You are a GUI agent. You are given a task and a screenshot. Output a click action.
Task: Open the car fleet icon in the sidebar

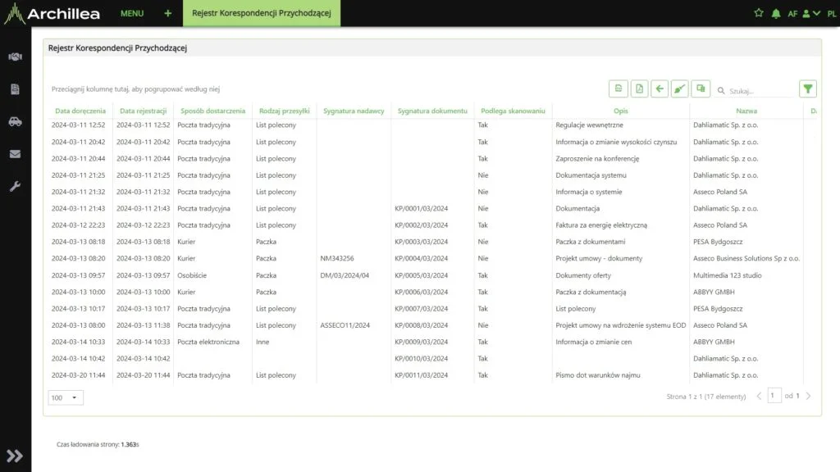coord(14,121)
